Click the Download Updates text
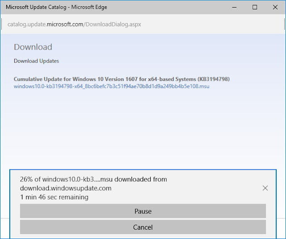Screen dimensions: 286x239 coord(36,61)
